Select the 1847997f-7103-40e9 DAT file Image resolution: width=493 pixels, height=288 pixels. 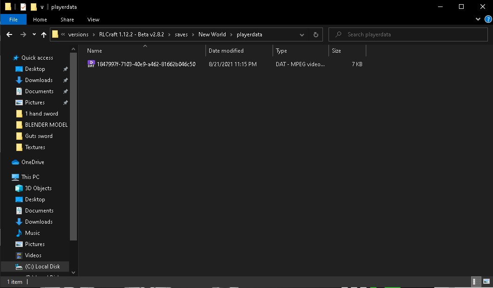pyautogui.click(x=146, y=64)
